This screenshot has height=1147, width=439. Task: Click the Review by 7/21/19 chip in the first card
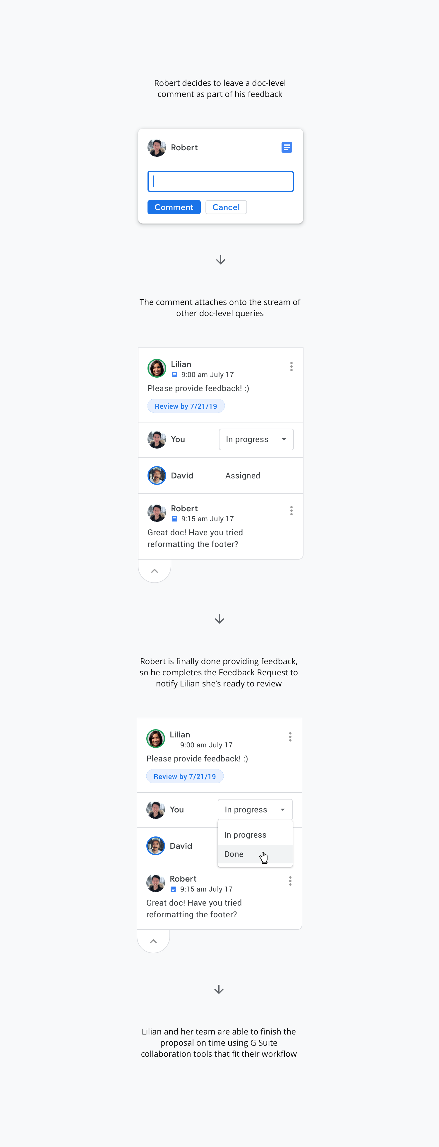click(x=186, y=406)
